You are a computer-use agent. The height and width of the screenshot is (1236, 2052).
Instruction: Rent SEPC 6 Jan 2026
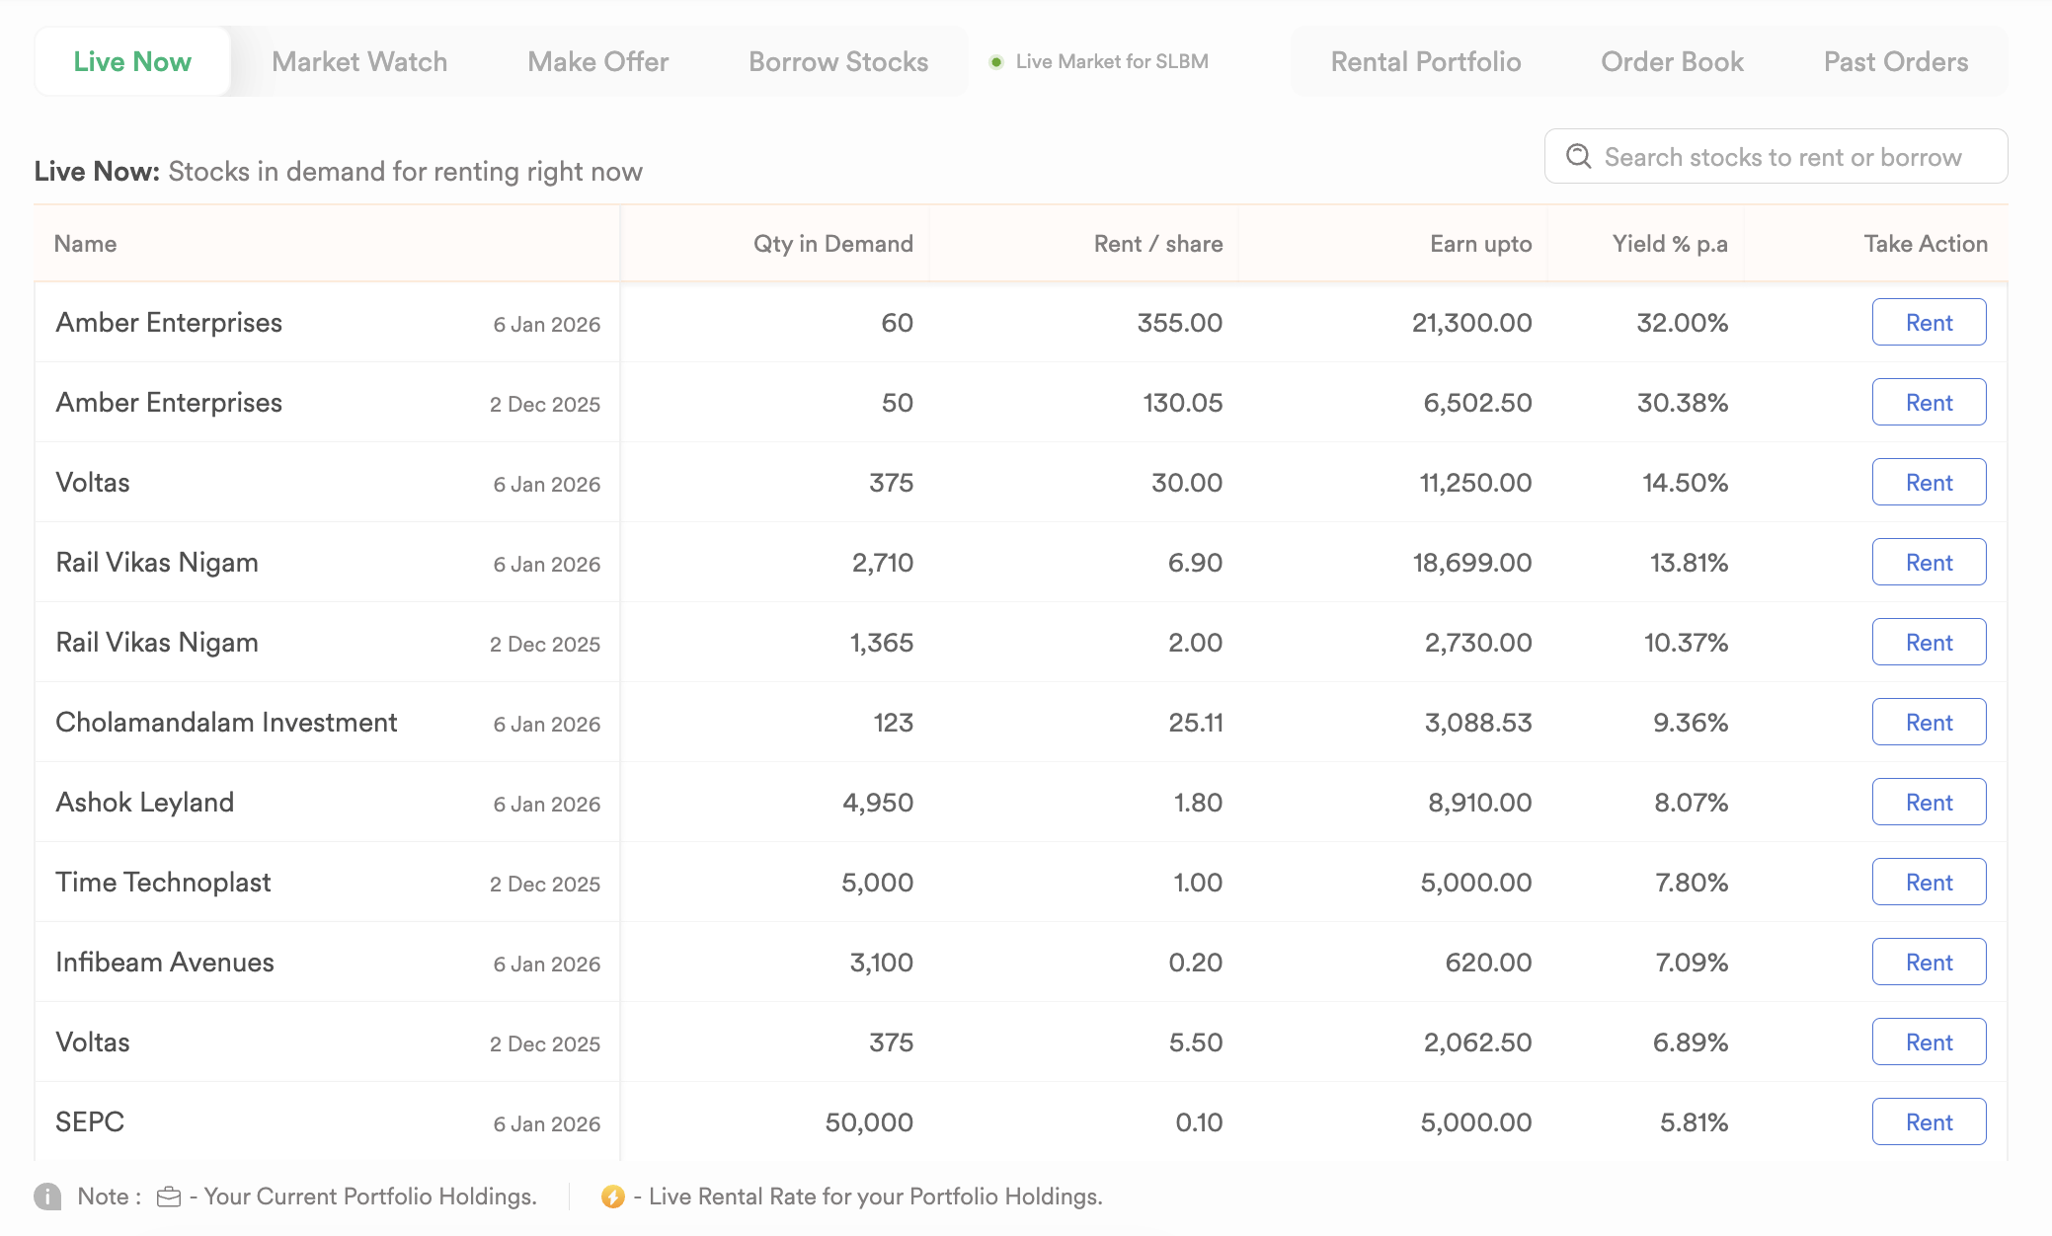point(1929,1122)
